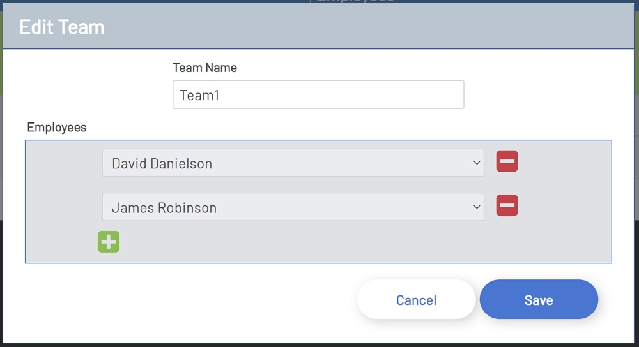
Task: Save the team changes
Action: tap(539, 300)
